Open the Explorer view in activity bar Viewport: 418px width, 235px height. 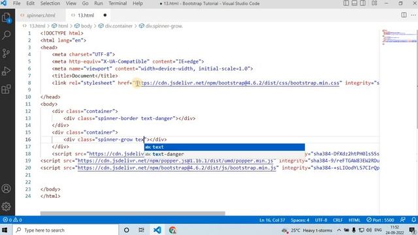pyautogui.click(x=6, y=18)
